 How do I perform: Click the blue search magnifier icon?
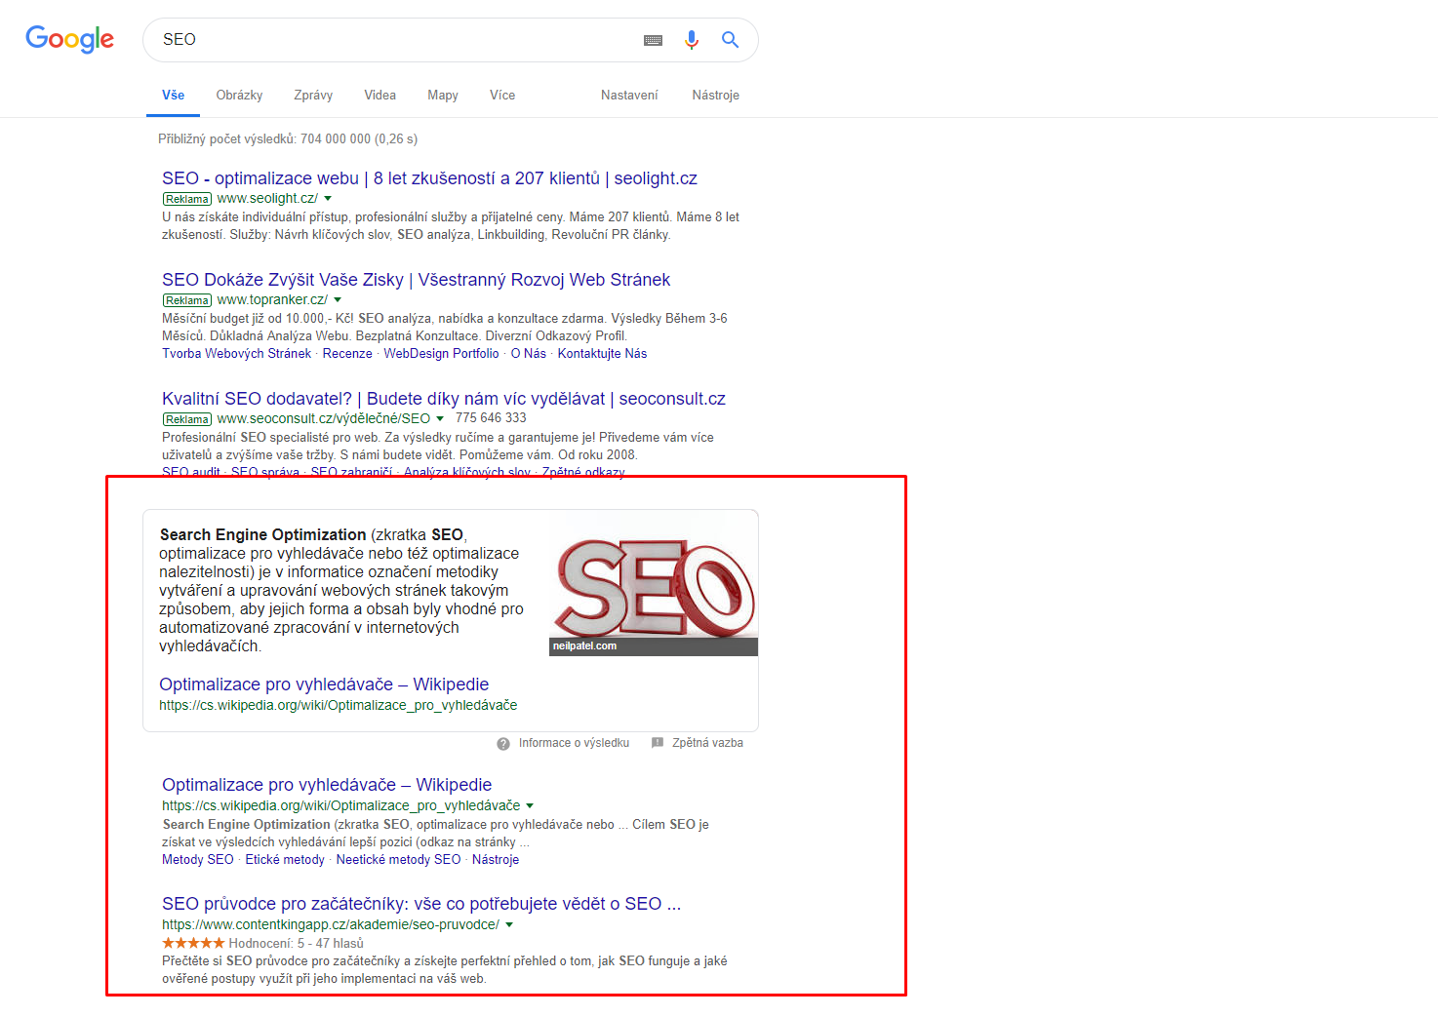(730, 40)
